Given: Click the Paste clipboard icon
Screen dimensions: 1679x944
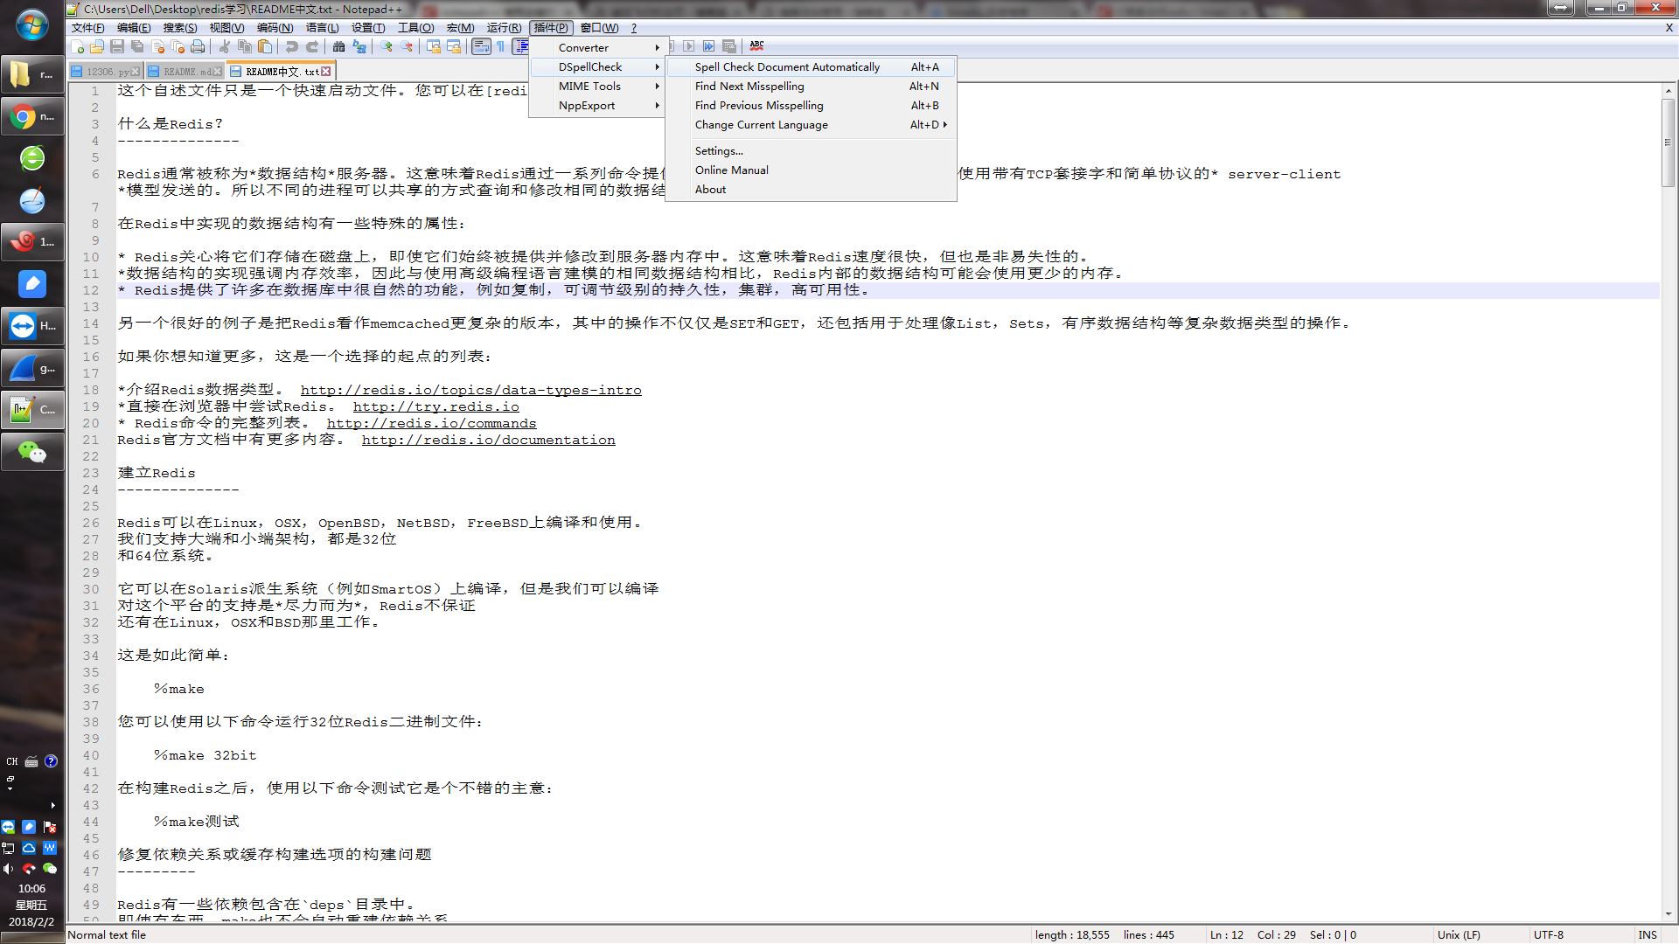Looking at the screenshot, I should pos(265,46).
